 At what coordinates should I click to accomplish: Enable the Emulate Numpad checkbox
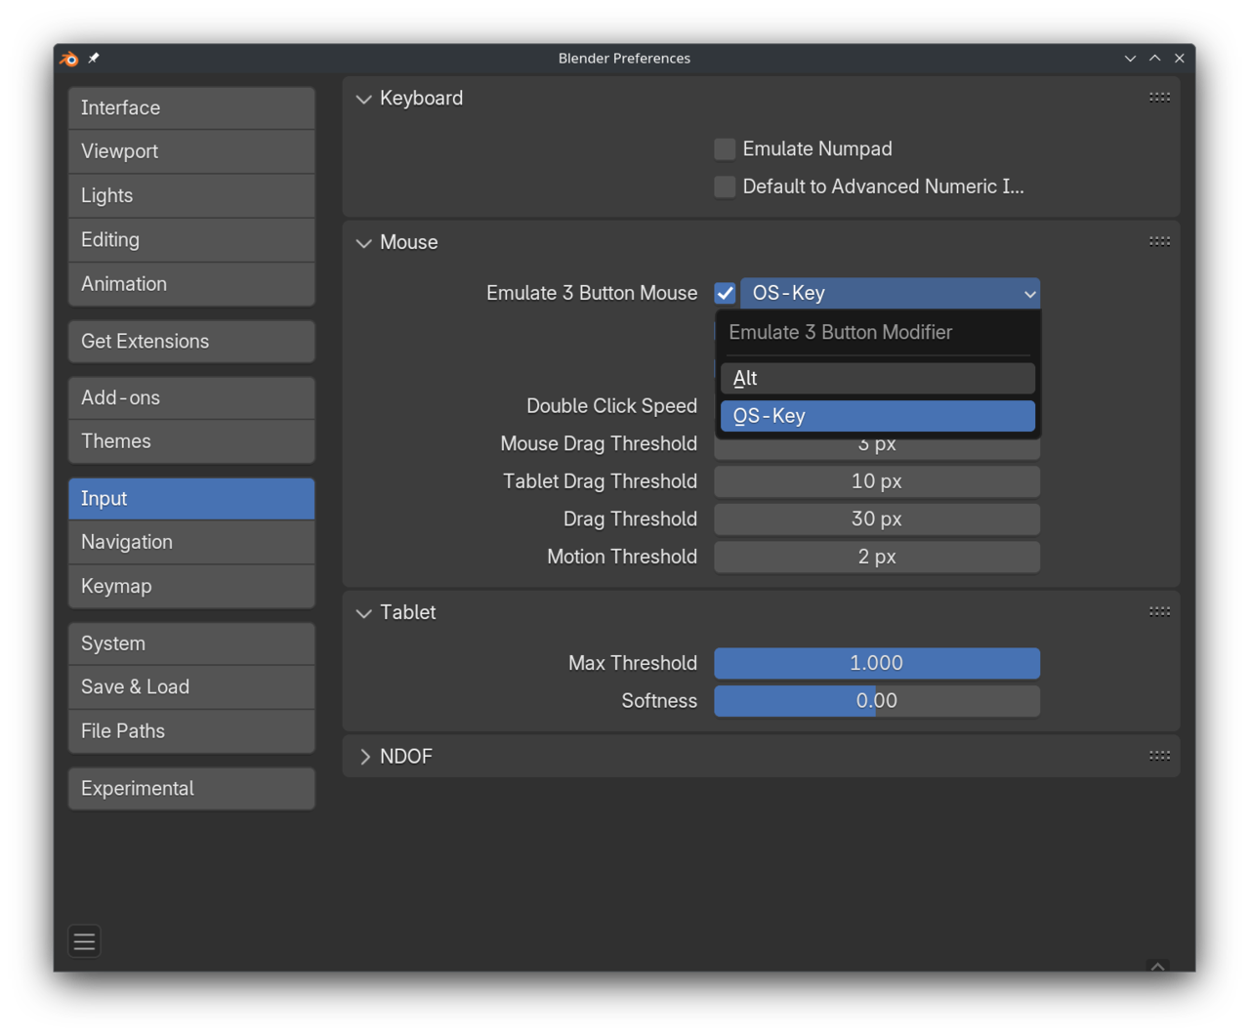(x=725, y=149)
